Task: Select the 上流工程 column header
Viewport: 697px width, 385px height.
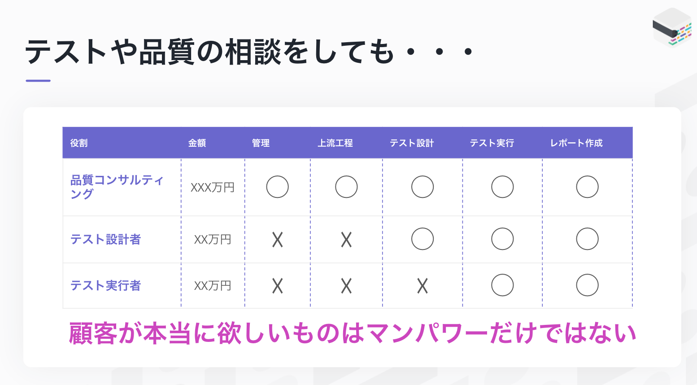Action: tap(335, 143)
